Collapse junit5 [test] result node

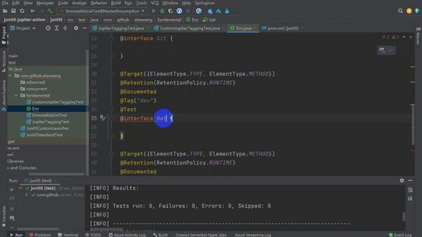click(x=20, y=188)
